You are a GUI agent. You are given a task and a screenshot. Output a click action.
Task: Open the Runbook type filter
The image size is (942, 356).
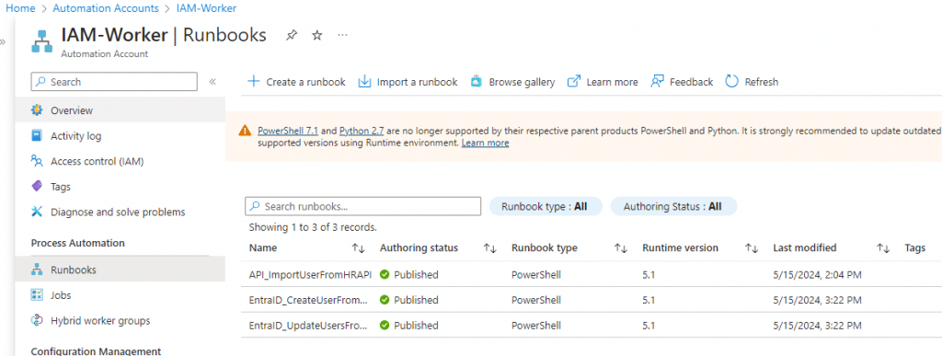point(546,206)
